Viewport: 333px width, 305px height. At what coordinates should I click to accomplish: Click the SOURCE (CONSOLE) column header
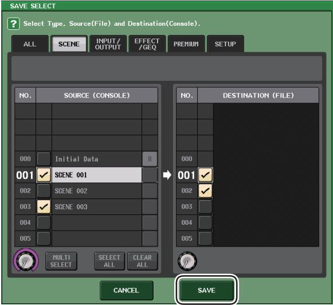click(97, 95)
